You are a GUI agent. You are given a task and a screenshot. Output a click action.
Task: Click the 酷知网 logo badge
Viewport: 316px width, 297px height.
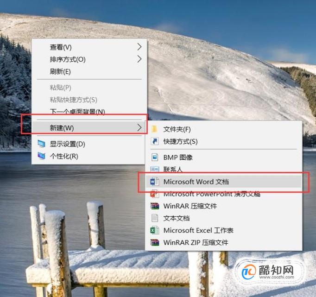tap(270, 271)
